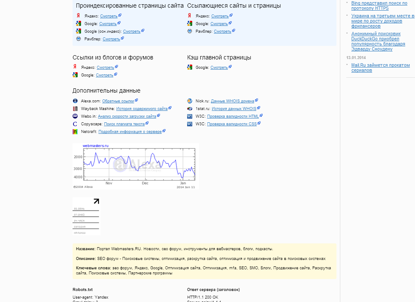This screenshot has height=302, width=415.
Task: Click the Nick.ru logo icon
Action: [190, 101]
